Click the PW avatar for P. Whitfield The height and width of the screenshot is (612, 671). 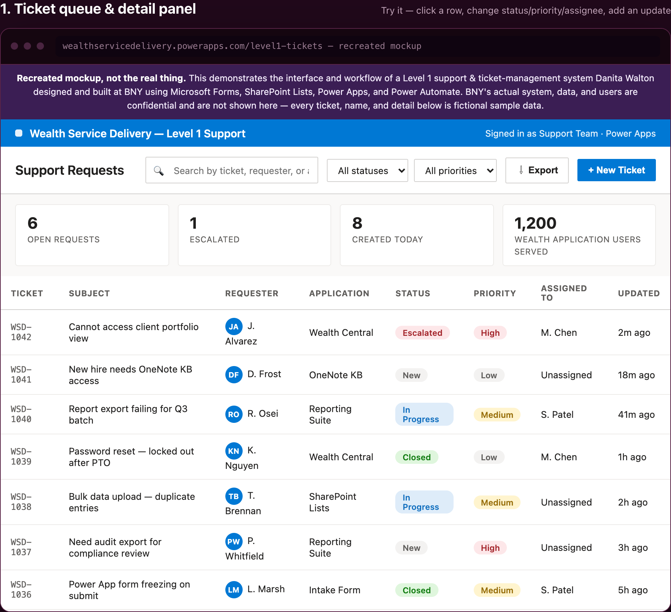(x=234, y=542)
